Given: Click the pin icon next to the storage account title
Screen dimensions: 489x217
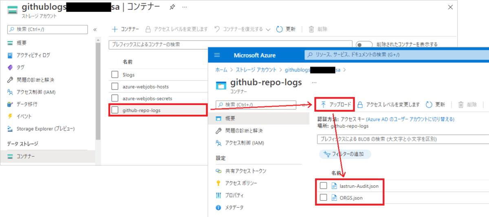Looking at the screenshot, I should click(172, 8).
